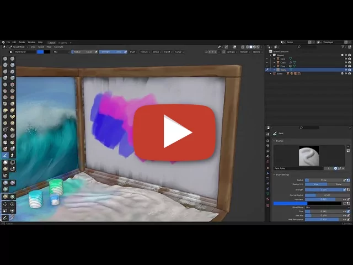Switch to rendered viewport shading
The height and width of the screenshot is (265, 353).
(x=258, y=47)
